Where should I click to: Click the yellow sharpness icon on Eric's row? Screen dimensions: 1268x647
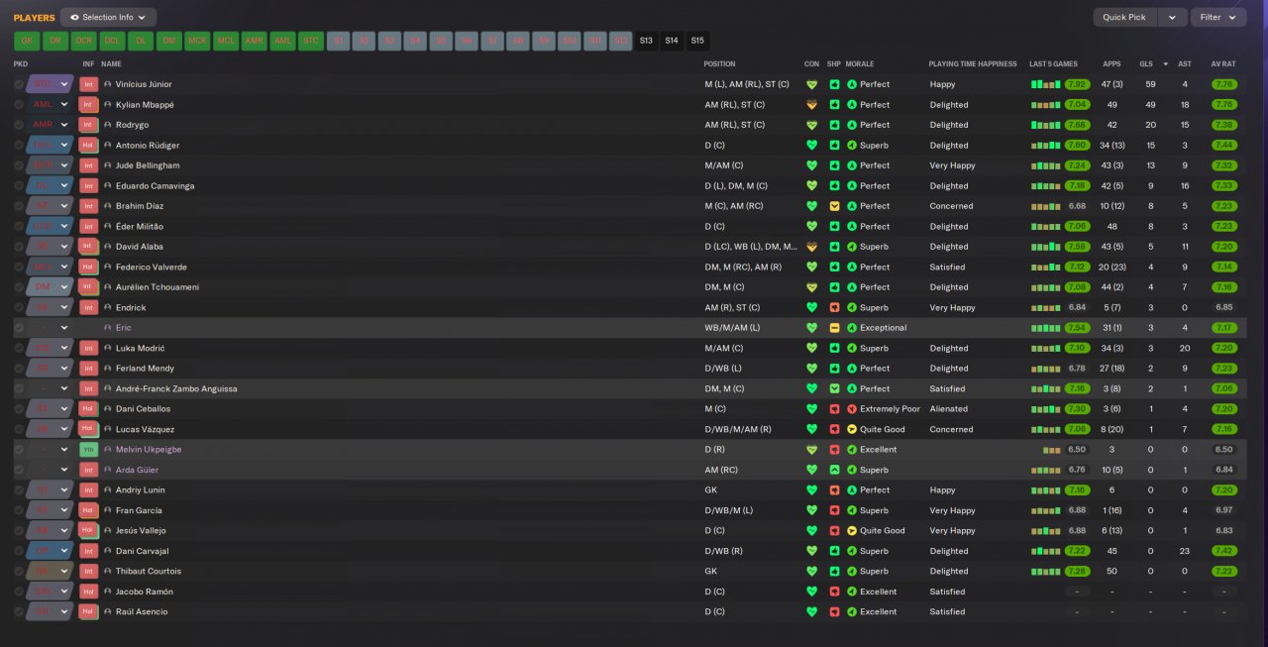(x=834, y=328)
